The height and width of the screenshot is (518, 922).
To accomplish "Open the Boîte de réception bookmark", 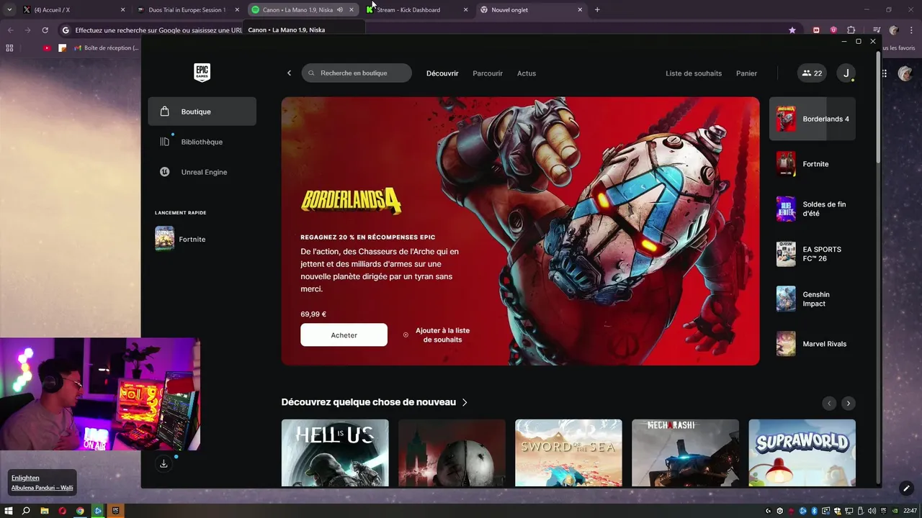I will [x=107, y=48].
